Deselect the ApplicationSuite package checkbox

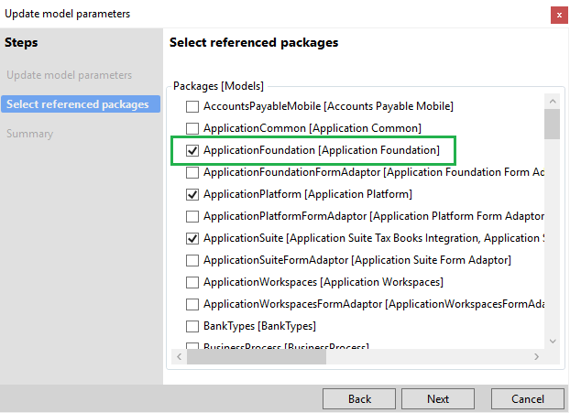(192, 238)
